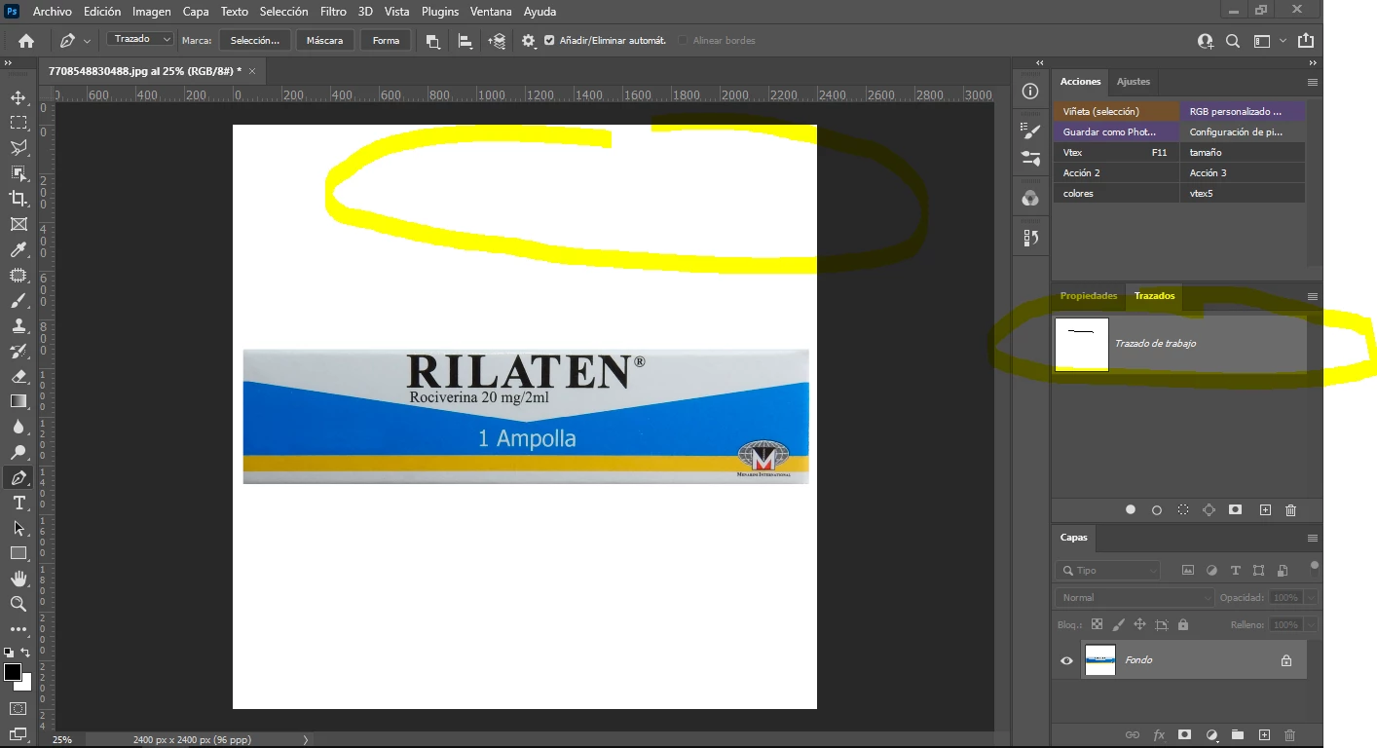Toggle lock all padlock in Bloq. row
Image resolution: width=1377 pixels, height=748 pixels.
[1183, 624]
